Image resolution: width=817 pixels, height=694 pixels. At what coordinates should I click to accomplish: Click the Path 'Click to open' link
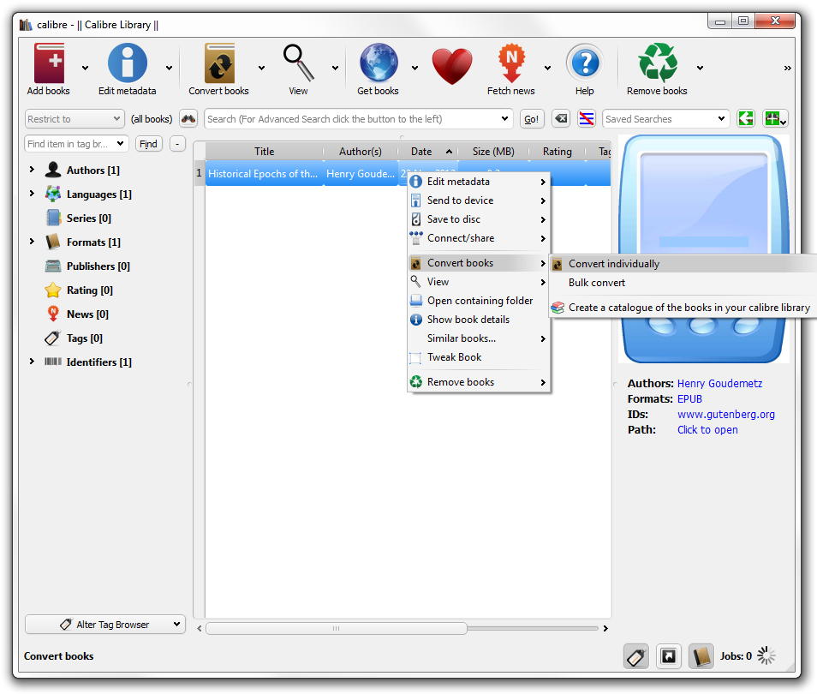(707, 429)
